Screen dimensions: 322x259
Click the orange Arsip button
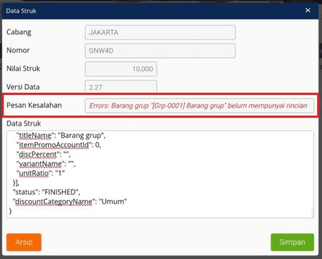24,242
